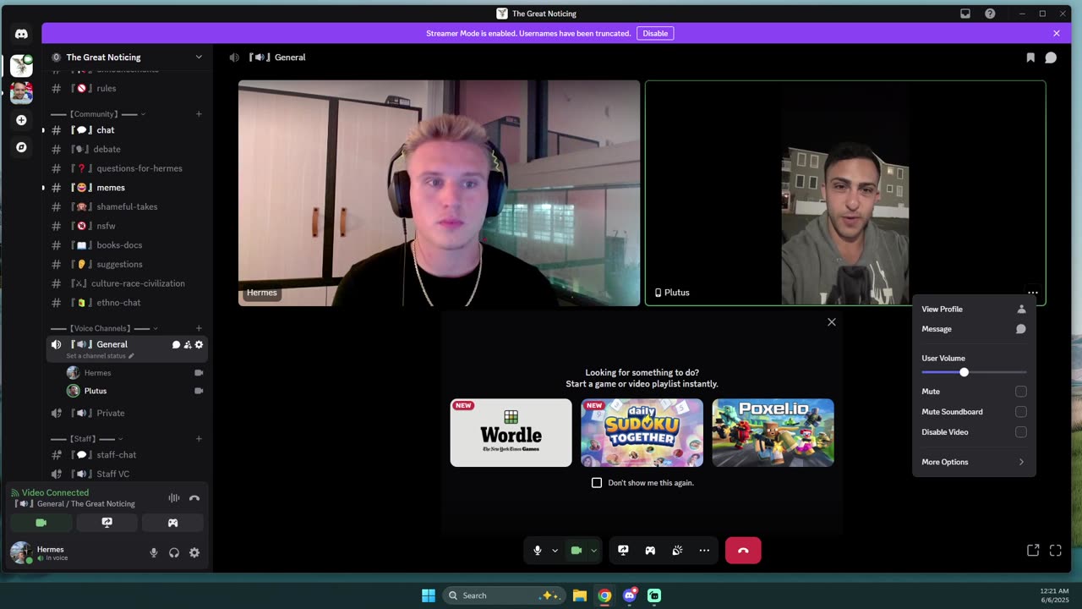Check the Mute checkbox
1082x609 pixels.
click(1021, 392)
